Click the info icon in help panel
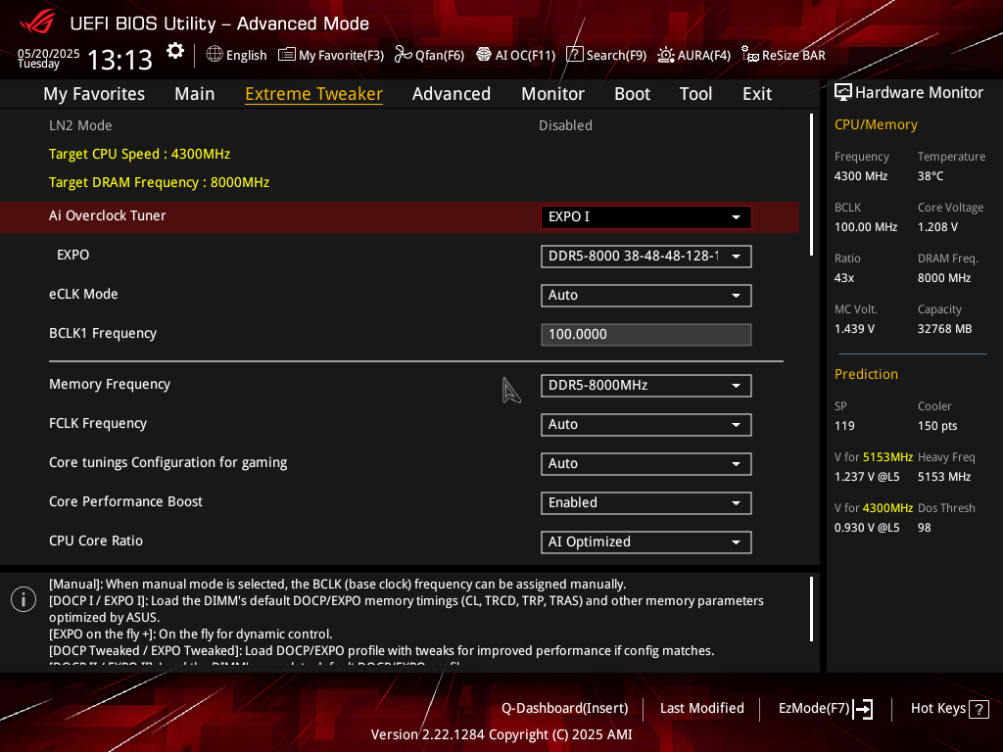Screen dimensions: 1003x752 pos(24,599)
